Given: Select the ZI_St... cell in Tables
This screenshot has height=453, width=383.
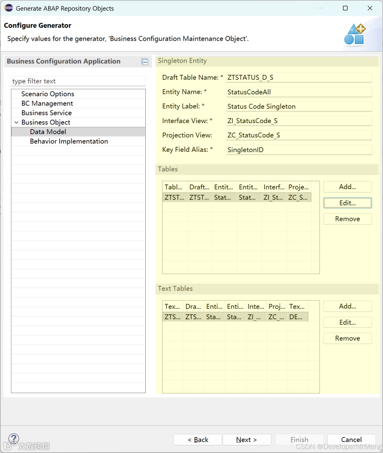Looking at the screenshot, I should [x=274, y=198].
